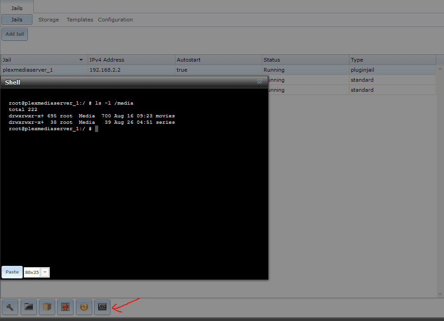Click the movies directory line in terminal

point(92,116)
